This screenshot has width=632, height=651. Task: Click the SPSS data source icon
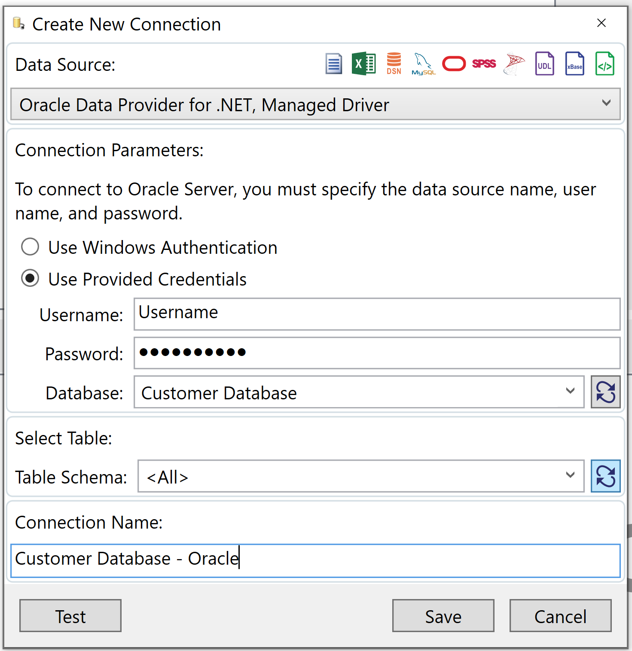coord(484,64)
